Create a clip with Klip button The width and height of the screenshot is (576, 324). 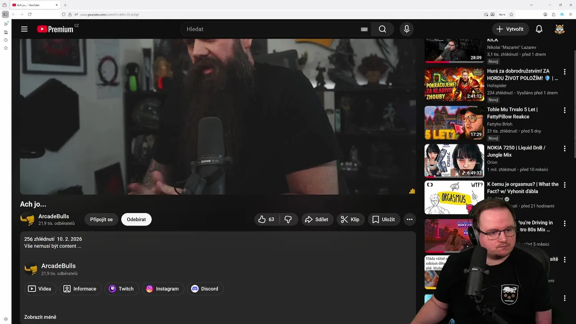[350, 220]
